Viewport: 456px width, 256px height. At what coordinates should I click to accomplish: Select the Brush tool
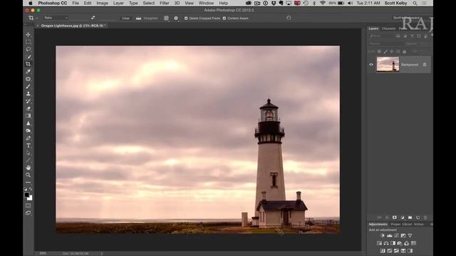28,87
